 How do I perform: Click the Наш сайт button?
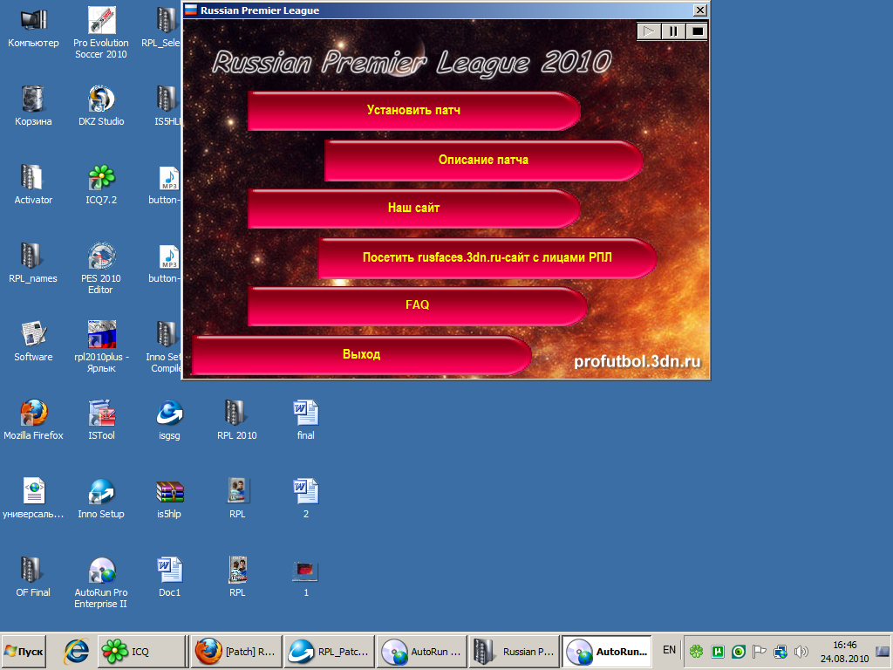pos(414,208)
